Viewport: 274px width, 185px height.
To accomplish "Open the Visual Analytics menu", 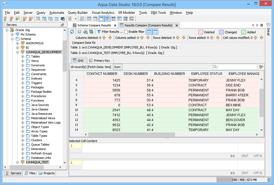I will pos(103,13).
